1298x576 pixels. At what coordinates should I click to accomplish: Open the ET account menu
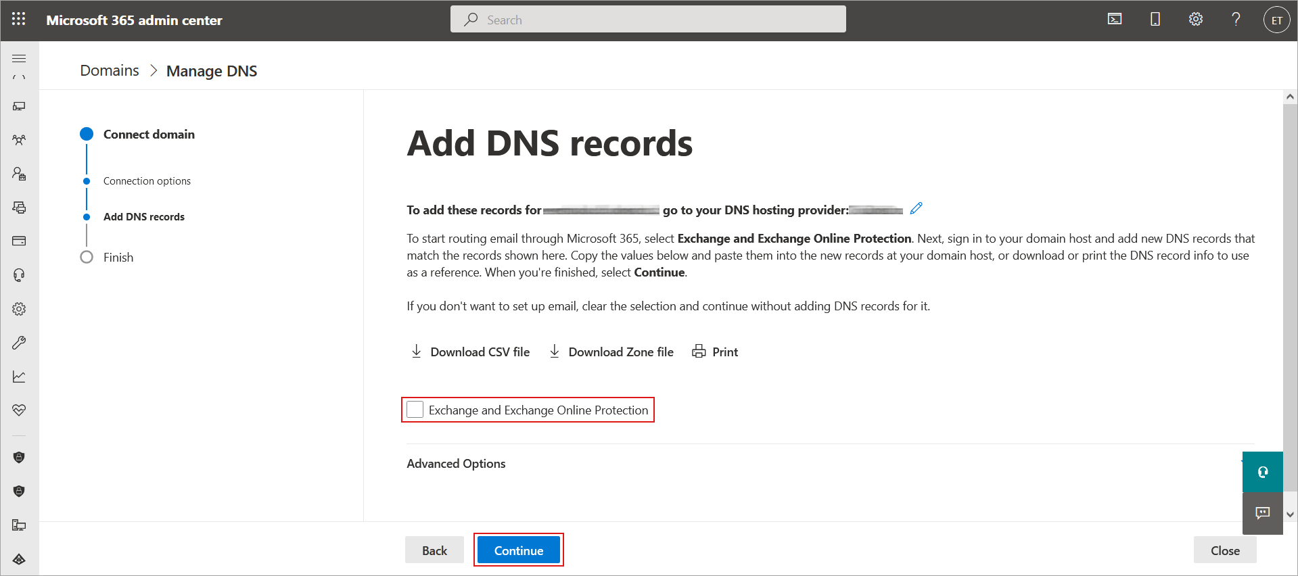1276,20
